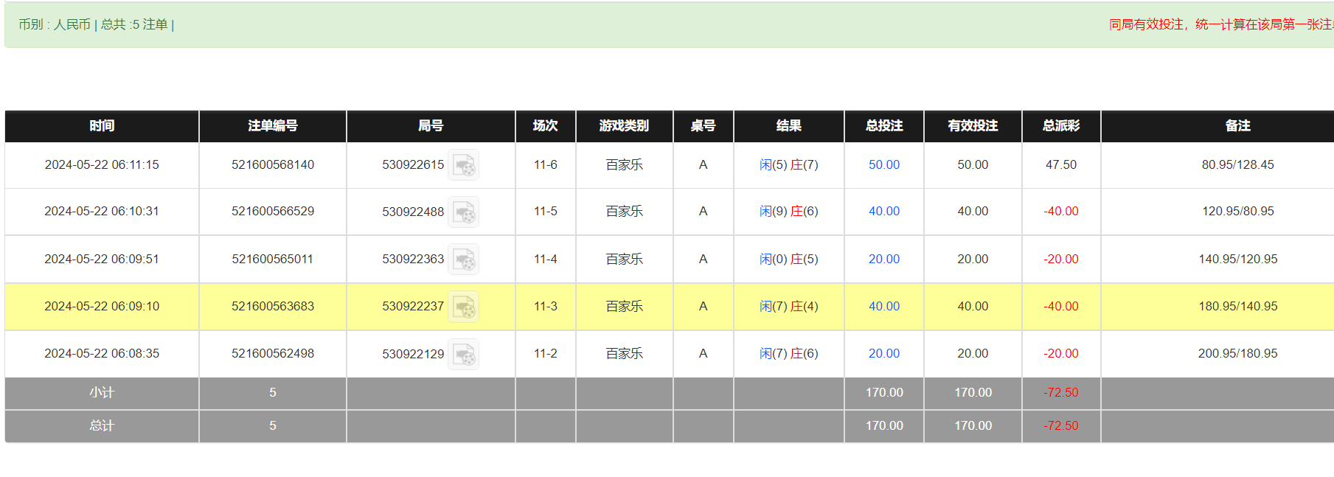This screenshot has height=477, width=1334.
Task: Select the highlighted row bet number 521600563683
Action: tap(273, 307)
